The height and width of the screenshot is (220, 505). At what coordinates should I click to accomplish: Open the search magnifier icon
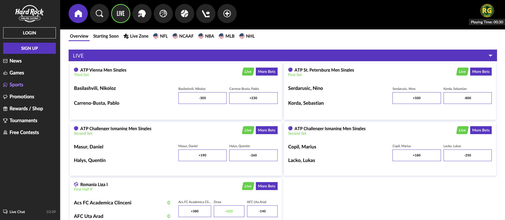click(99, 14)
